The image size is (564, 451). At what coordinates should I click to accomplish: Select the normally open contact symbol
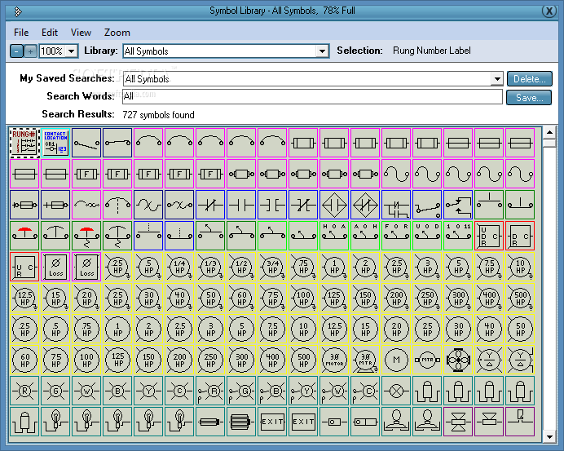point(241,205)
